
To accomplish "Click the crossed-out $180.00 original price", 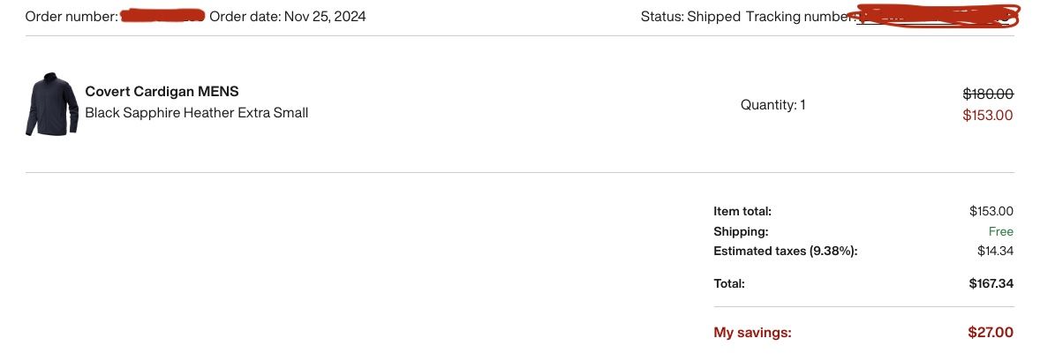I will 987,94.
